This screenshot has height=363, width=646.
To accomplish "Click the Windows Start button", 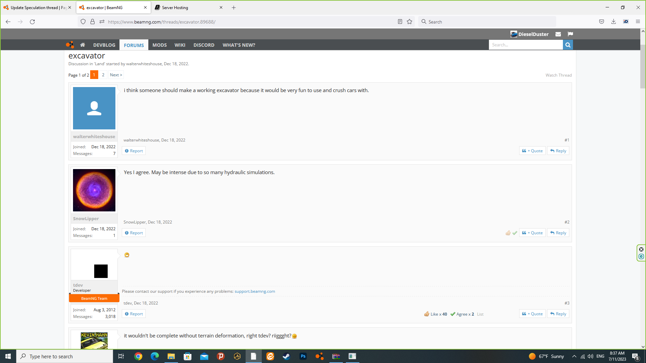I will [x=8, y=356].
